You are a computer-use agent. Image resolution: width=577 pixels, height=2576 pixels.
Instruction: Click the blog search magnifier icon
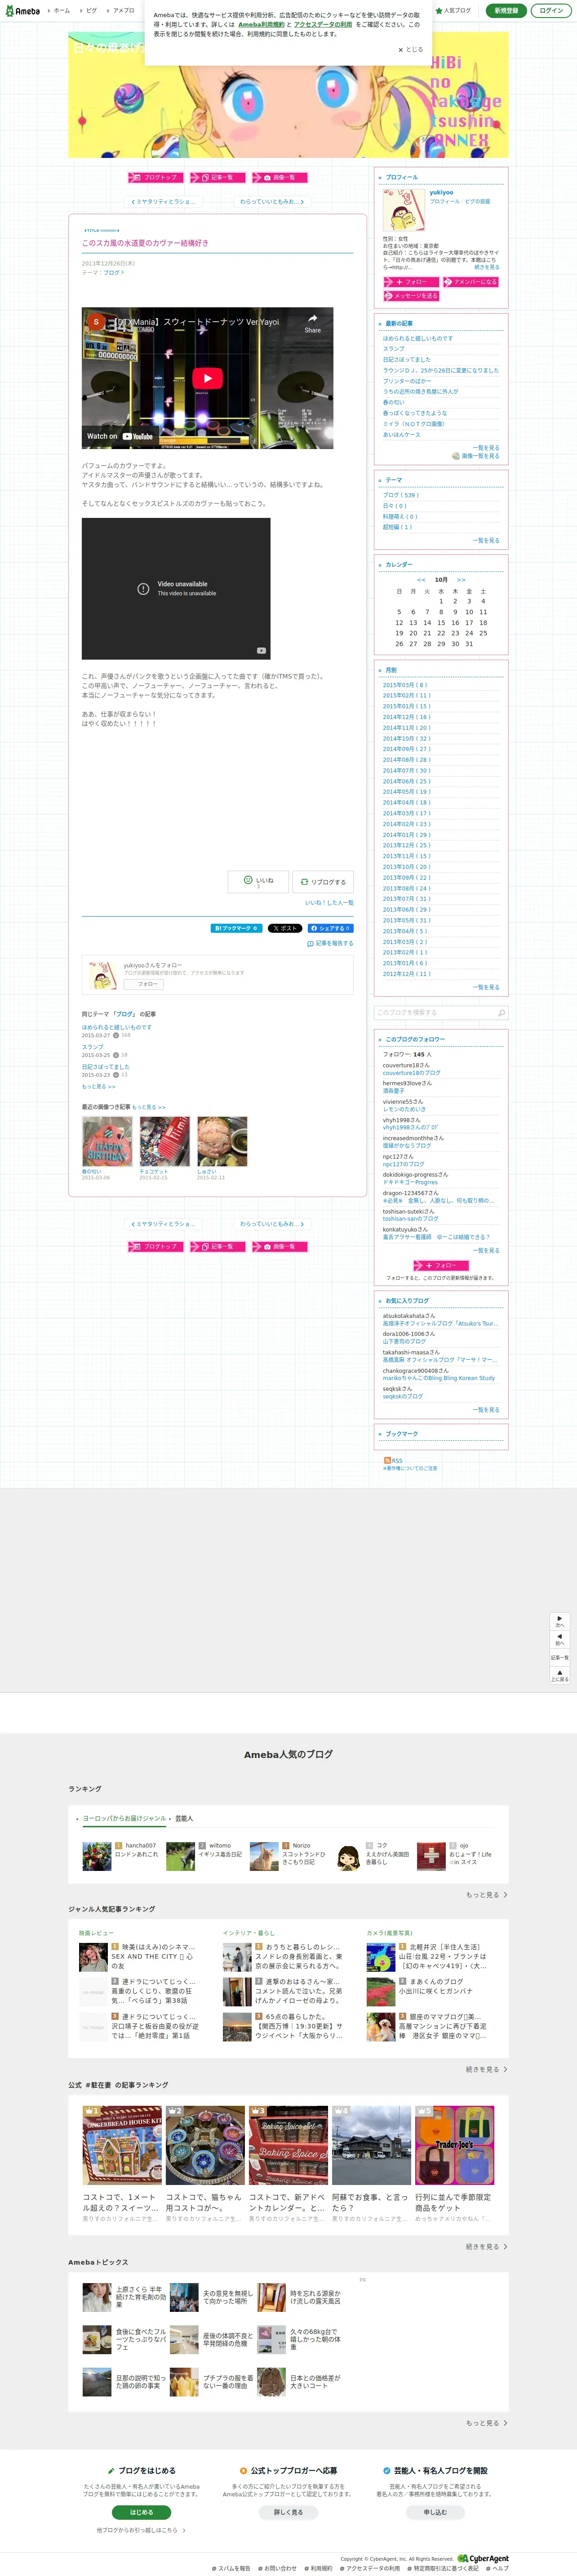point(501,1012)
